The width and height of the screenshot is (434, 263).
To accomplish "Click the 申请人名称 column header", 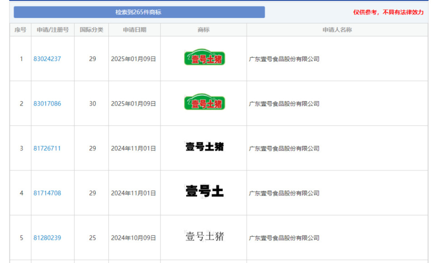I will 337,30.
